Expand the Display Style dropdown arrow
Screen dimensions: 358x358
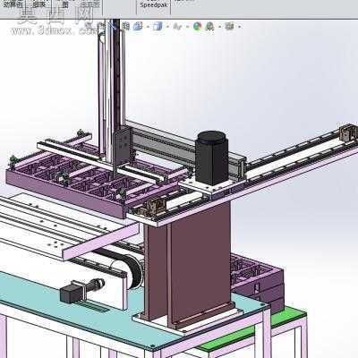tap(166, 27)
